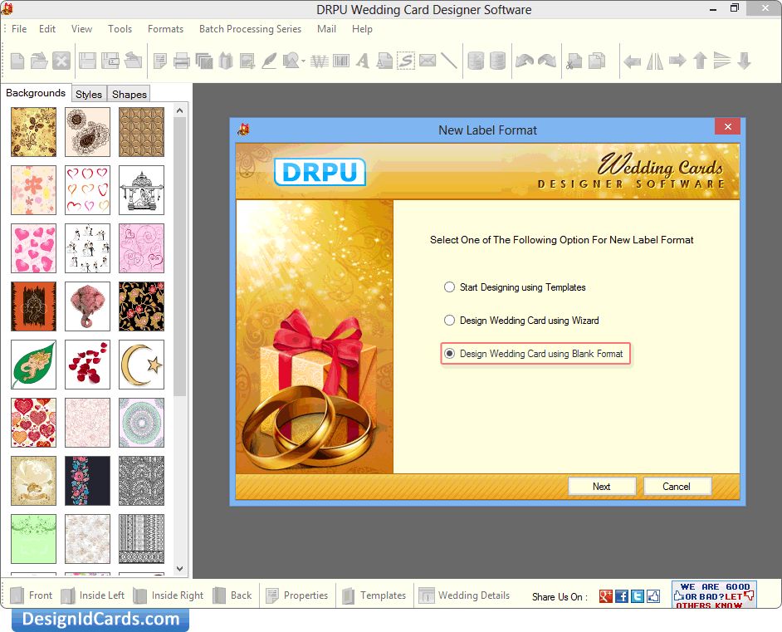The image size is (782, 632).
Task: Select the feather quill pen tool
Action: tap(269, 61)
